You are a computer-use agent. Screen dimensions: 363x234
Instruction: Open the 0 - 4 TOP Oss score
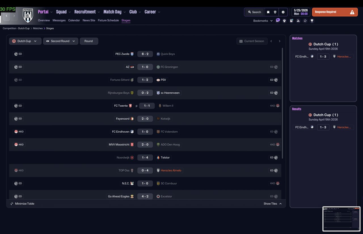(145, 170)
